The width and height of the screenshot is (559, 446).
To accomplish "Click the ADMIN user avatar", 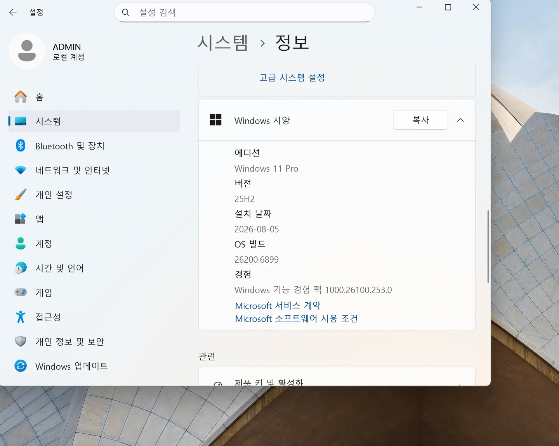I will coord(27,51).
